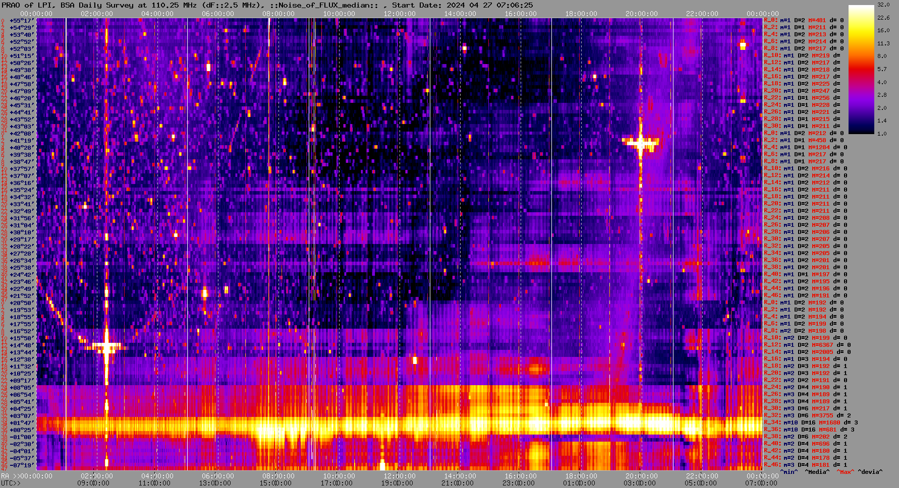Click the declination label +14°48'
Screen dimensions: 899x488
point(22,345)
